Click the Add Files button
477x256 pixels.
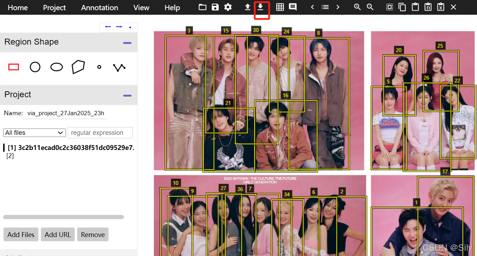[21, 235]
